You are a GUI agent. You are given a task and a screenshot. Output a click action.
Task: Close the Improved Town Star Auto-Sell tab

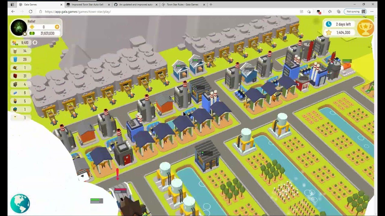(x=109, y=4)
